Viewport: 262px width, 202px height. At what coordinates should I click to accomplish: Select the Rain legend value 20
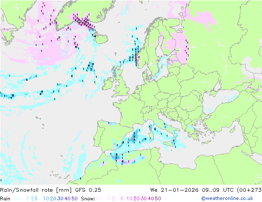[53, 199]
